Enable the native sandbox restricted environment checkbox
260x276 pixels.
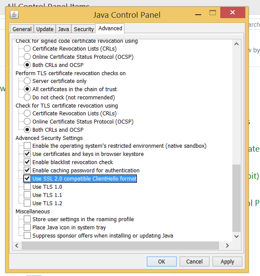coord(27,146)
